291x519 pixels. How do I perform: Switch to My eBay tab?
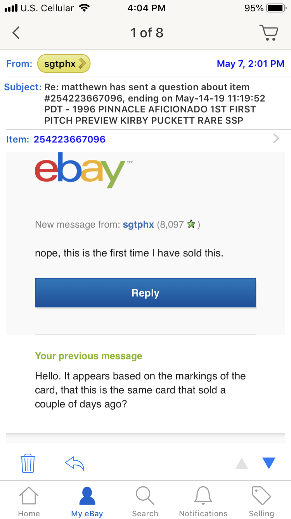pos(87,502)
